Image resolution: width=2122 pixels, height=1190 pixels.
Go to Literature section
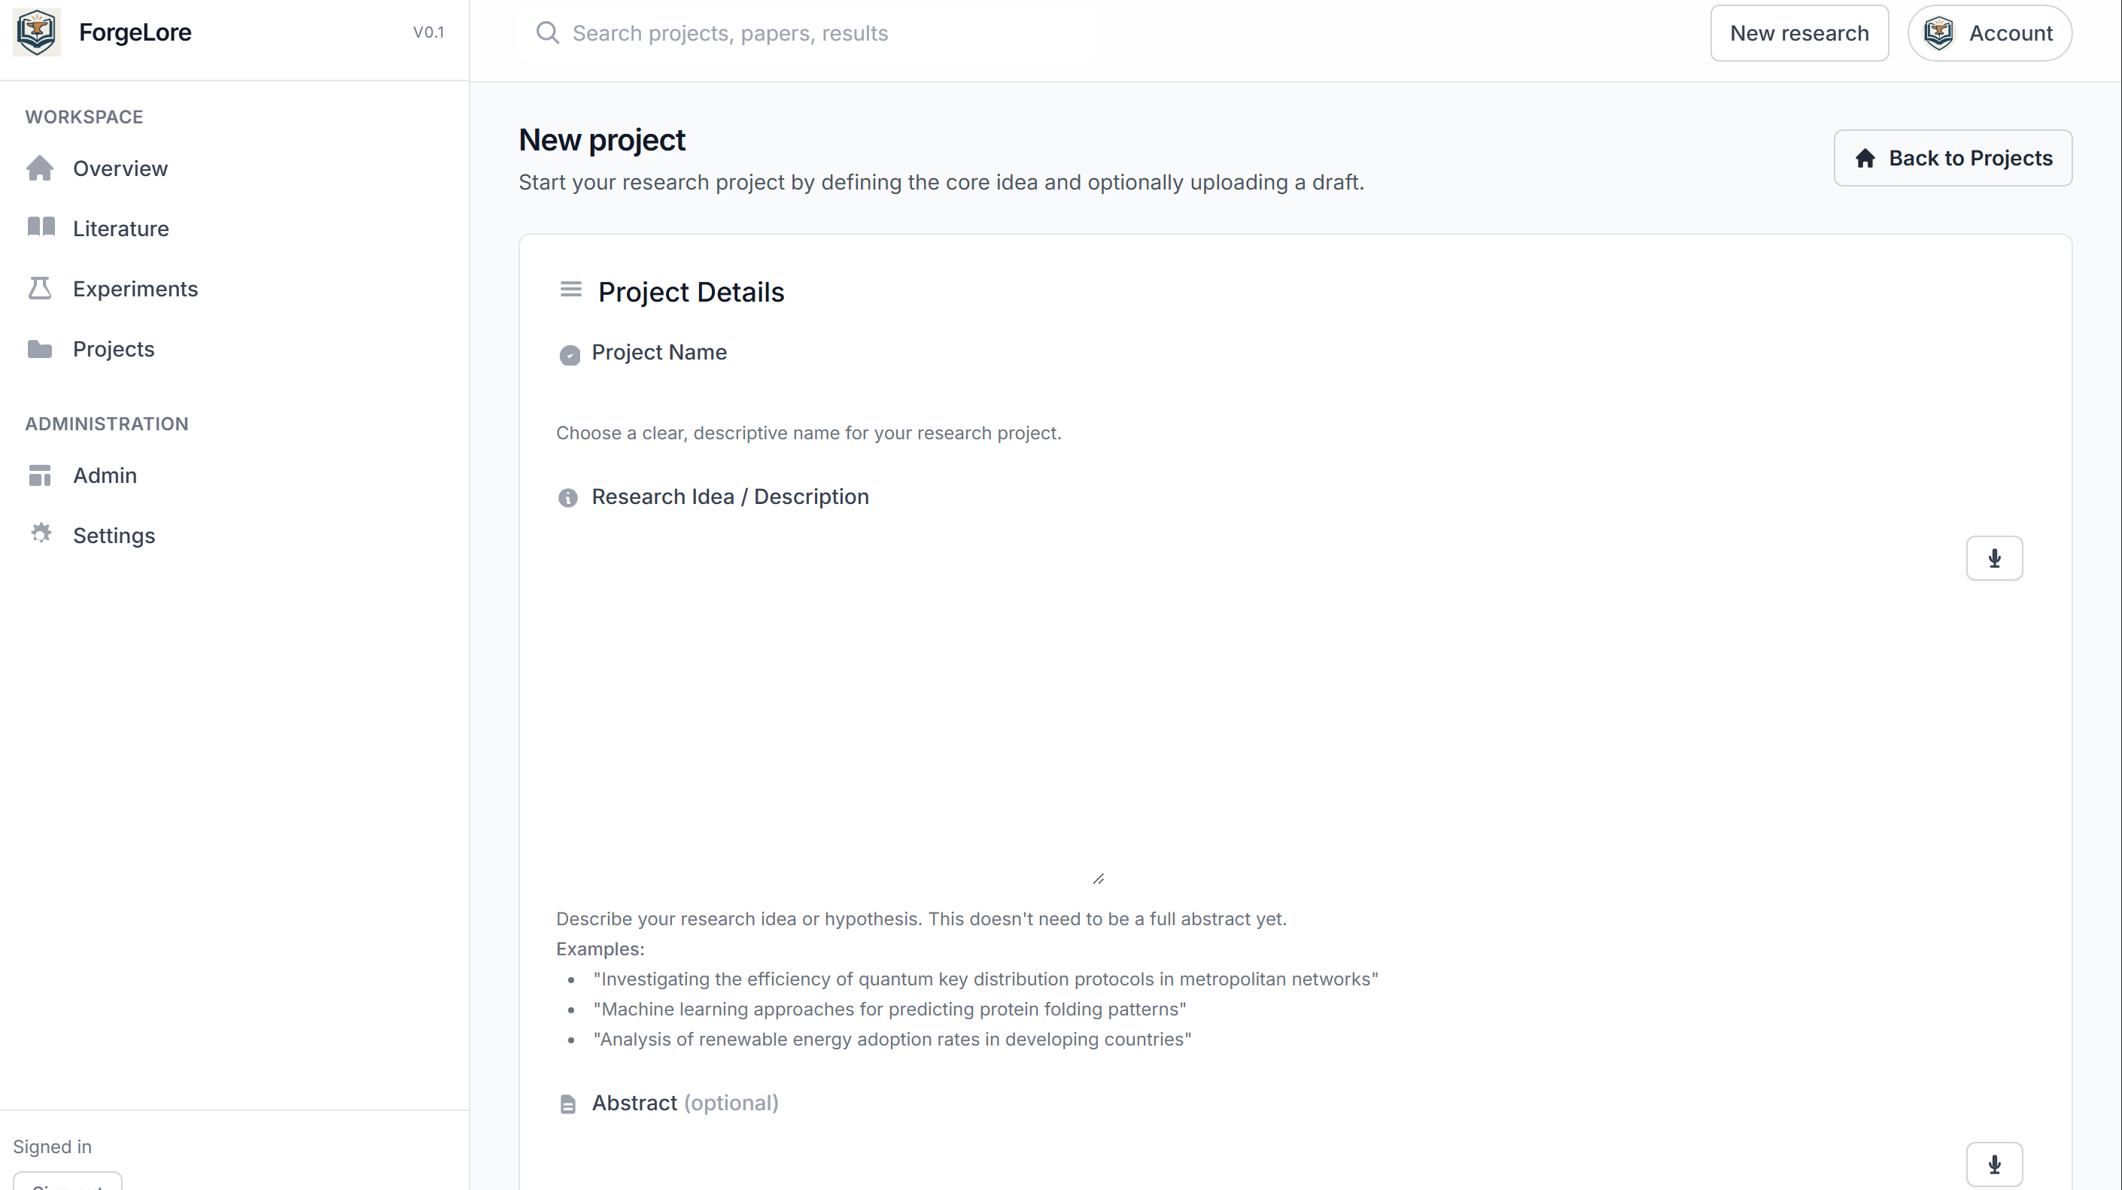(x=121, y=228)
